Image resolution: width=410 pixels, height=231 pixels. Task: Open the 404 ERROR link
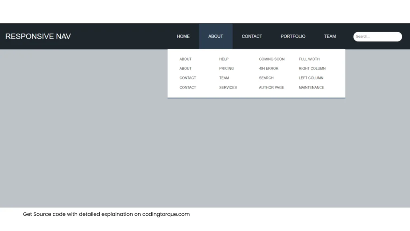269,69
